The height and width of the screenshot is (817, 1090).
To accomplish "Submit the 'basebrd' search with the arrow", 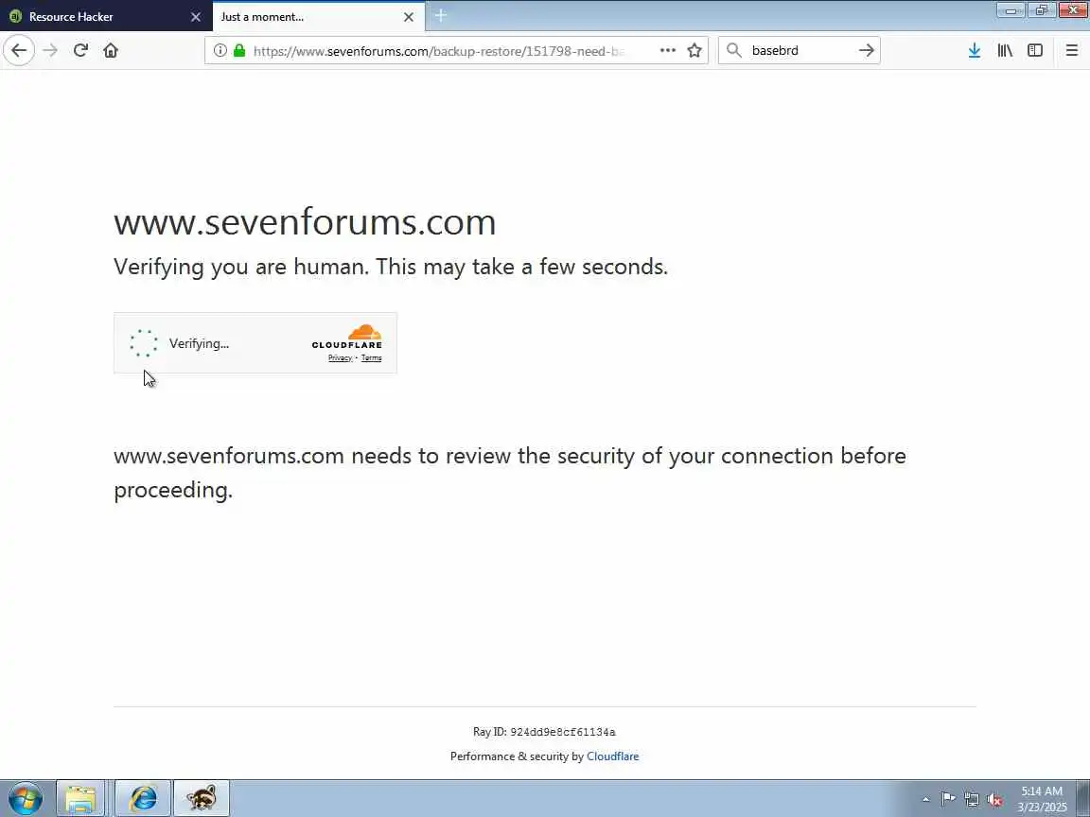I will pyautogui.click(x=866, y=50).
